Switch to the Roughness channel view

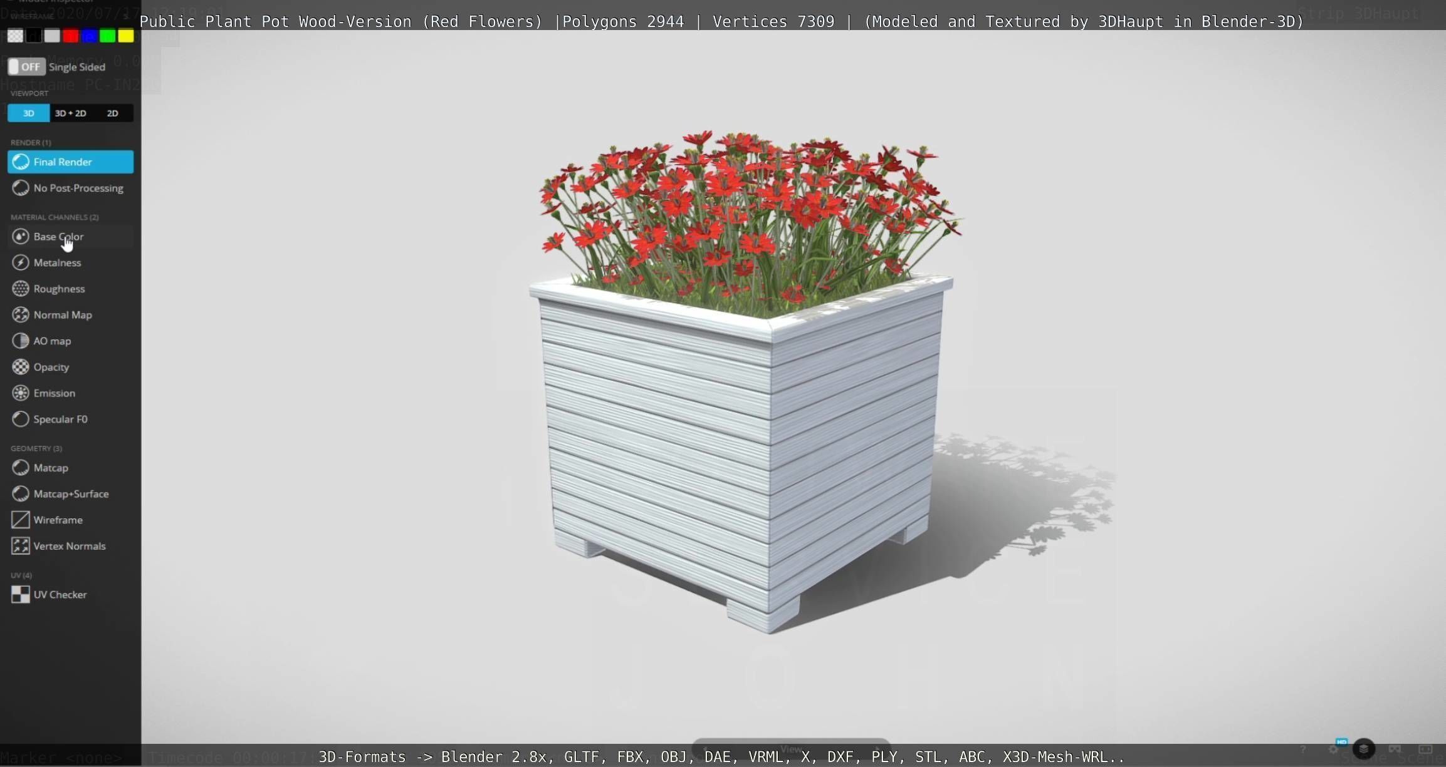[70, 289]
